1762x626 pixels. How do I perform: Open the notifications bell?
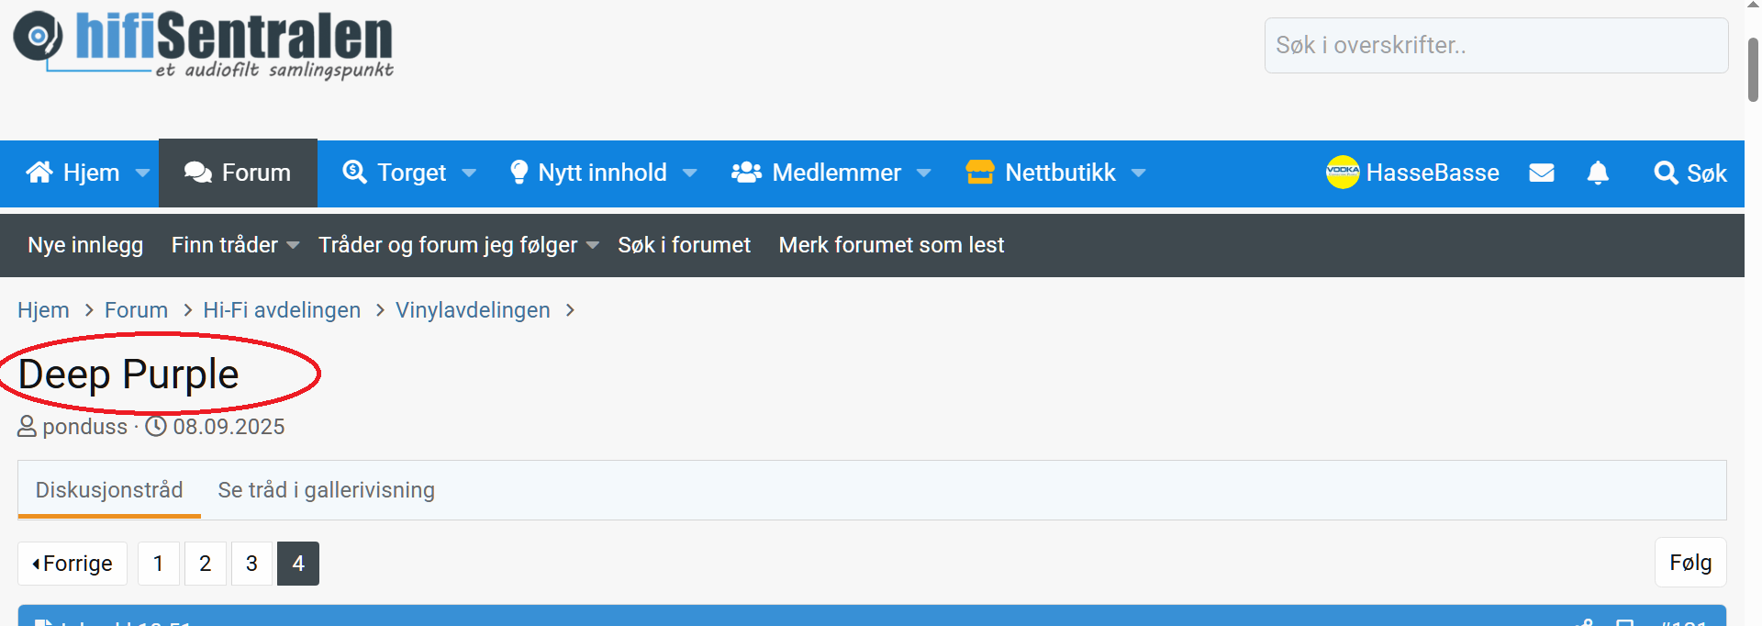1598,173
